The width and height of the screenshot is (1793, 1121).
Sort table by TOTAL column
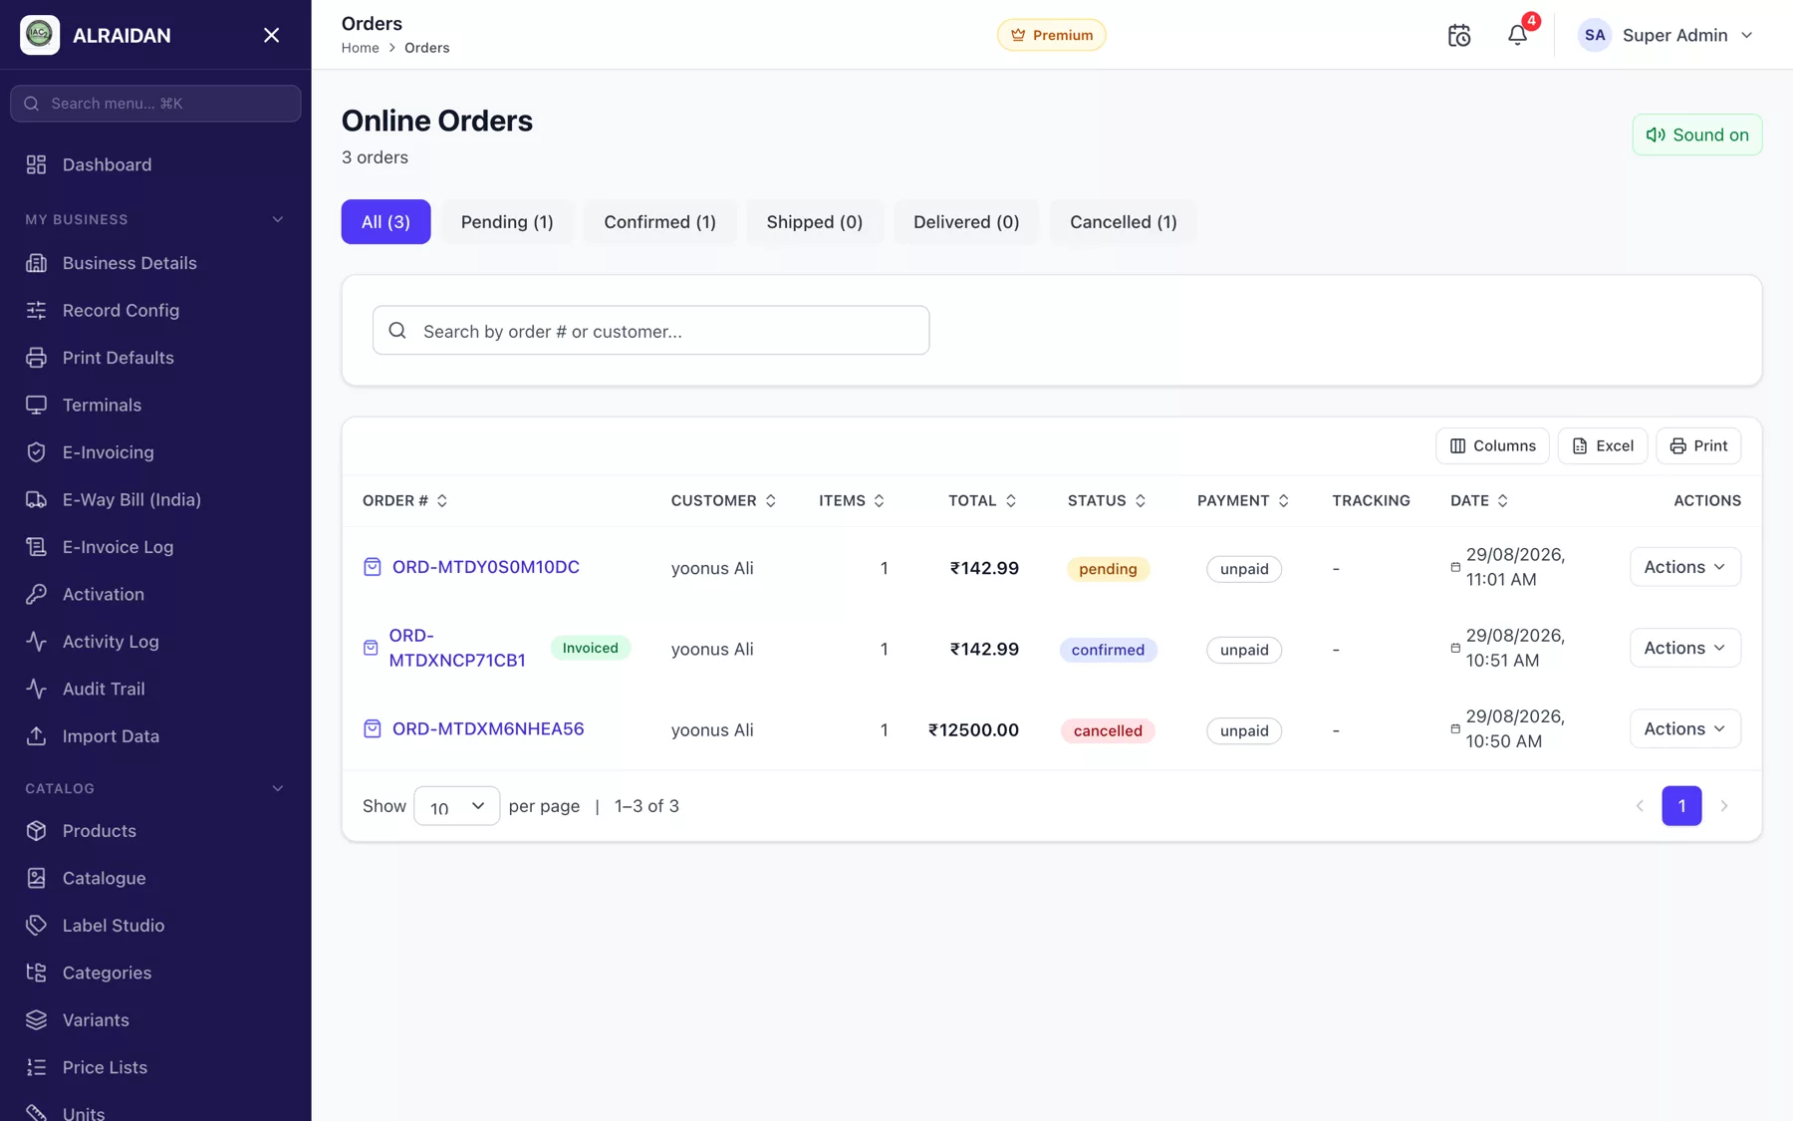pos(982,500)
